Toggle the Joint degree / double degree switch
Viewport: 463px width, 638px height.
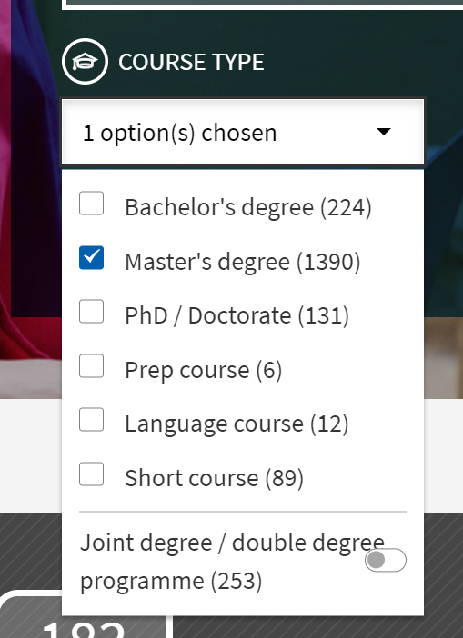tap(385, 560)
